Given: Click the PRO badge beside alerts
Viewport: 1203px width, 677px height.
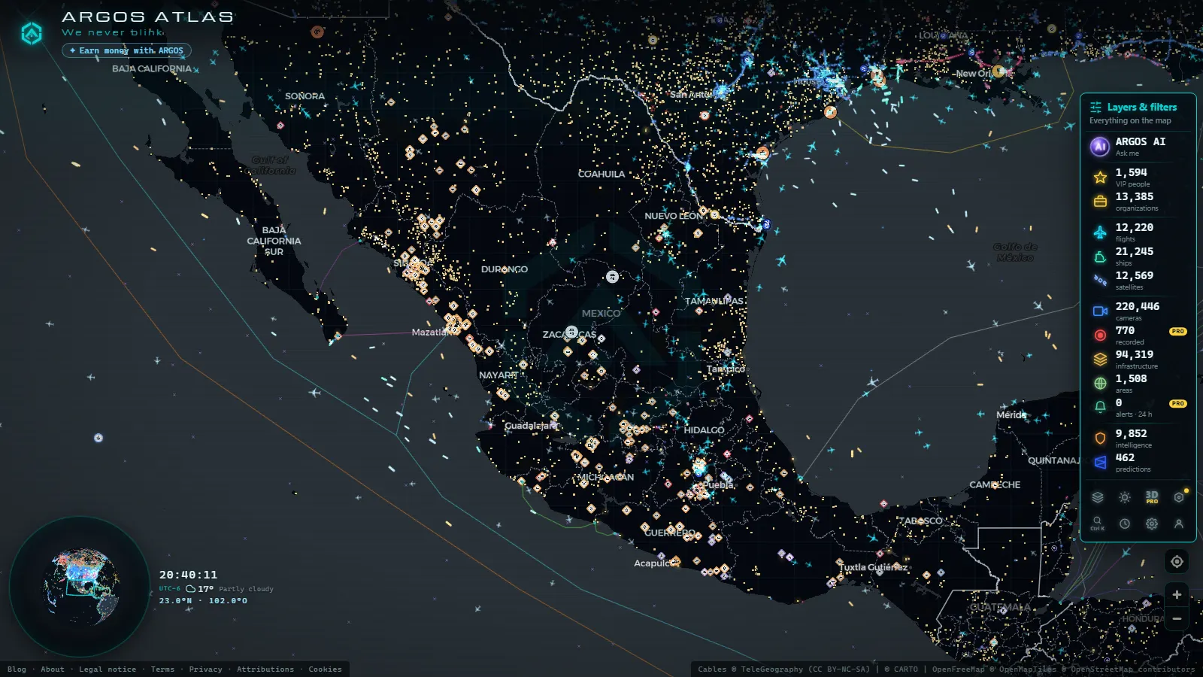Looking at the screenshot, I should (1177, 403).
